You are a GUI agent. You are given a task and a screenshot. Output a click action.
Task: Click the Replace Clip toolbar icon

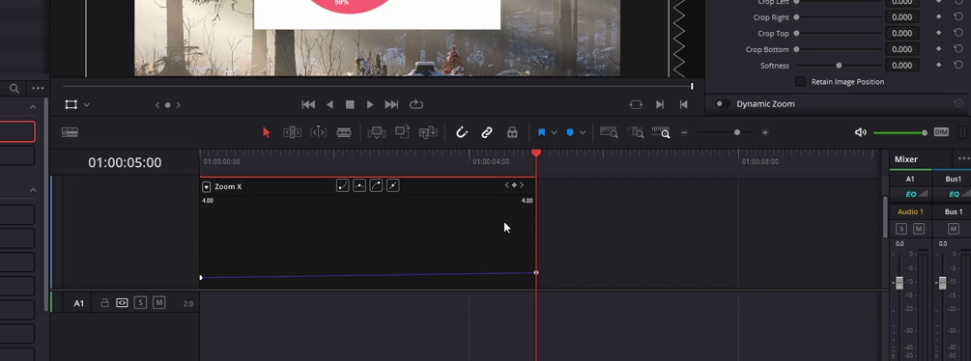pyautogui.click(x=429, y=132)
